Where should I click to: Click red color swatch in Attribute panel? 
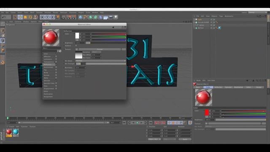[x=207, y=112]
